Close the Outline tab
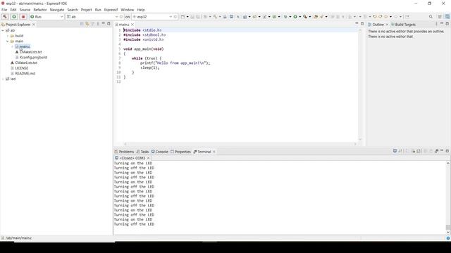Screen dimensions: 451x253 (x=387, y=25)
